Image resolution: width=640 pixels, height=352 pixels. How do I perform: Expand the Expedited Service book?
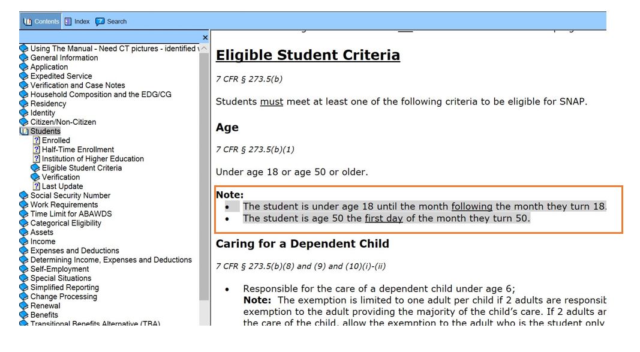[61, 76]
